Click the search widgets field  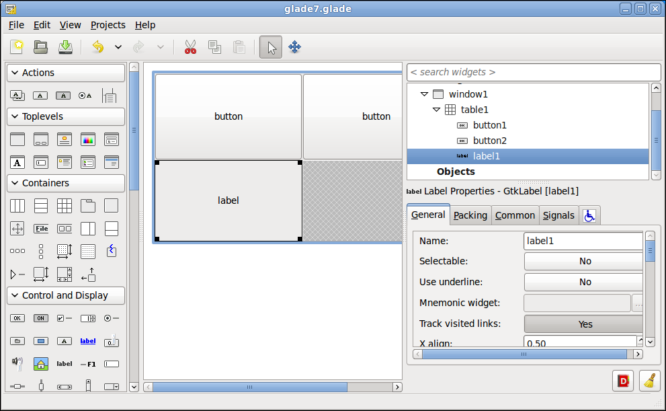pyautogui.click(x=534, y=72)
